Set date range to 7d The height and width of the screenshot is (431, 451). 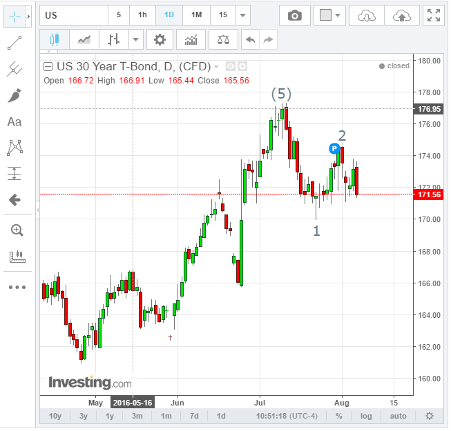(194, 416)
